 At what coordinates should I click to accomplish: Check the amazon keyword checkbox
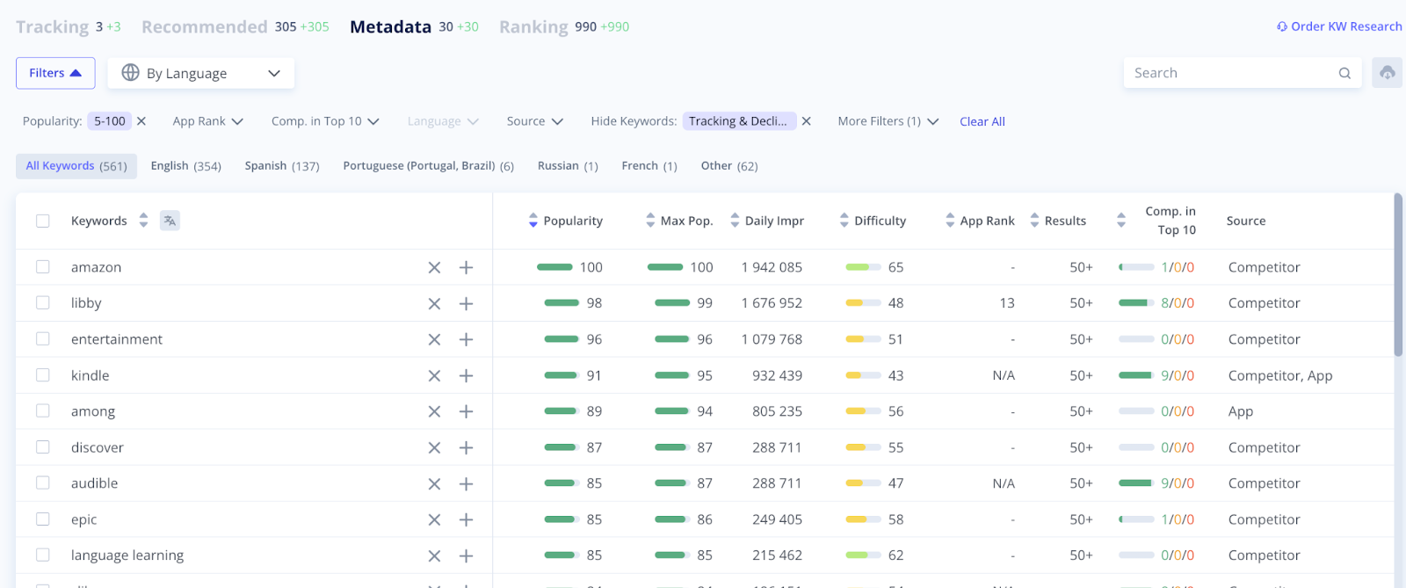42,267
